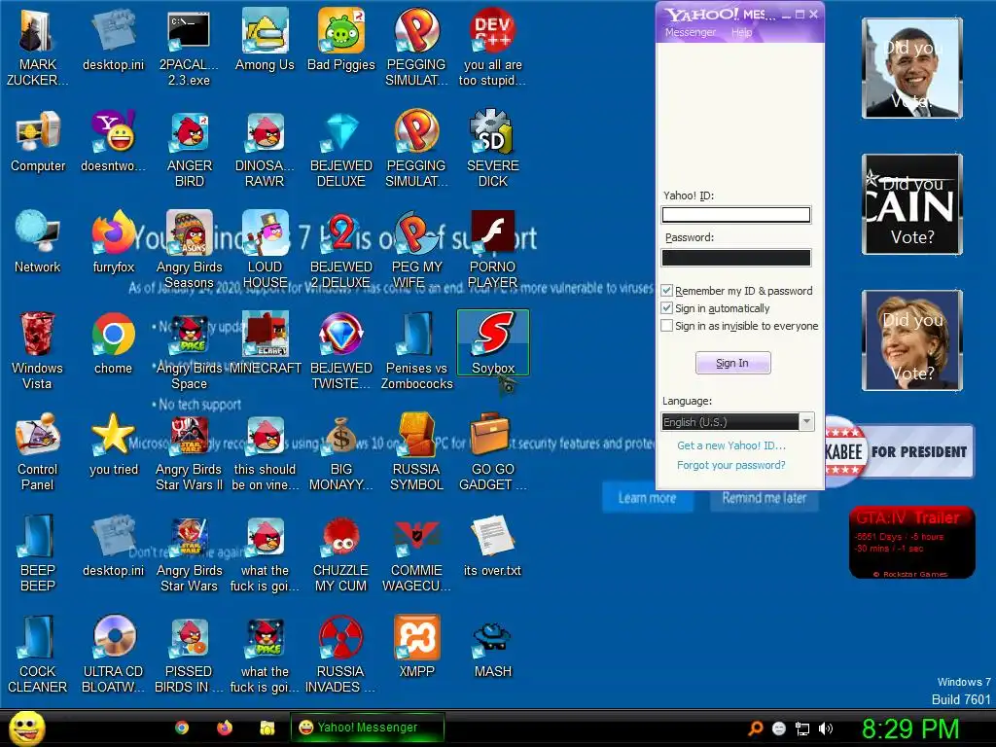Click Learn more on the Windows 7 notice

coord(647,498)
